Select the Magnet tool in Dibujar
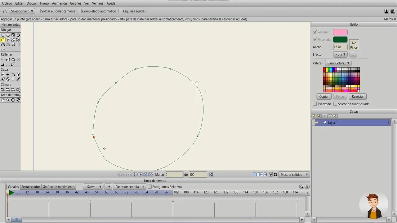 13,45
